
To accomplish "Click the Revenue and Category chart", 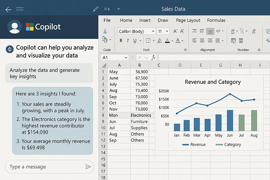I will 209,113.
